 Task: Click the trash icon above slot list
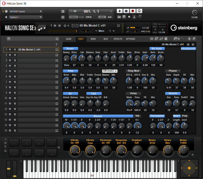coord(57,44)
